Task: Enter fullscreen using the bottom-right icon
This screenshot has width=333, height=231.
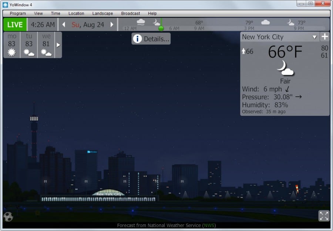Action: click(324, 216)
